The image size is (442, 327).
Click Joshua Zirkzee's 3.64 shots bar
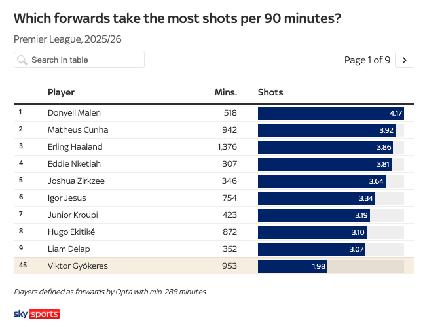tap(322, 181)
